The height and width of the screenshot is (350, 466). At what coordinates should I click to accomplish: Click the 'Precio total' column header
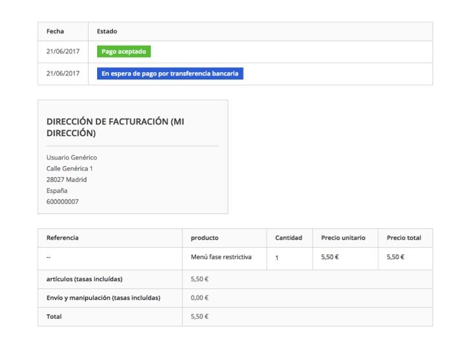pos(404,238)
